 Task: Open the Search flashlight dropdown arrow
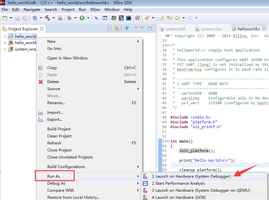point(153,18)
